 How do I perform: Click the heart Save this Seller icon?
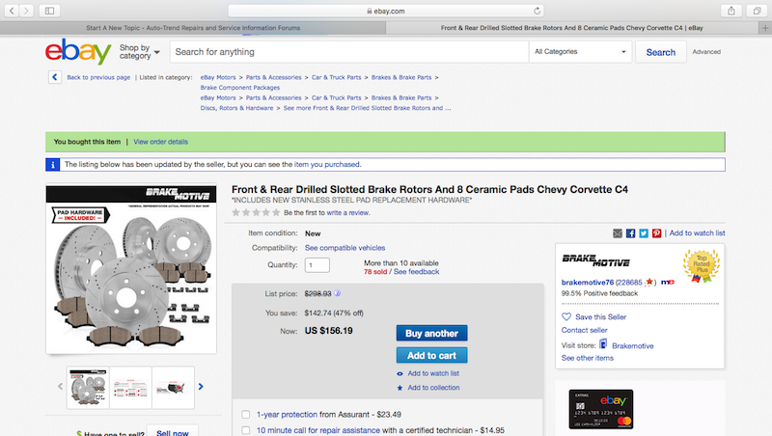[566, 317]
